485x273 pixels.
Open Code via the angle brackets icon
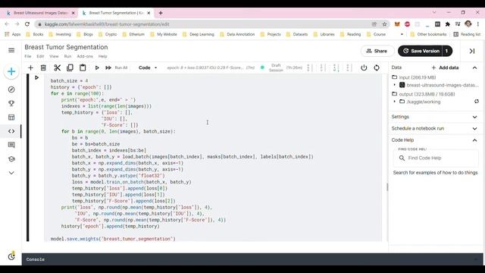click(x=11, y=131)
